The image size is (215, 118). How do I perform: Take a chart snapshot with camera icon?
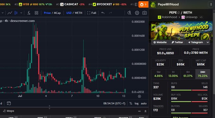(144, 13)
